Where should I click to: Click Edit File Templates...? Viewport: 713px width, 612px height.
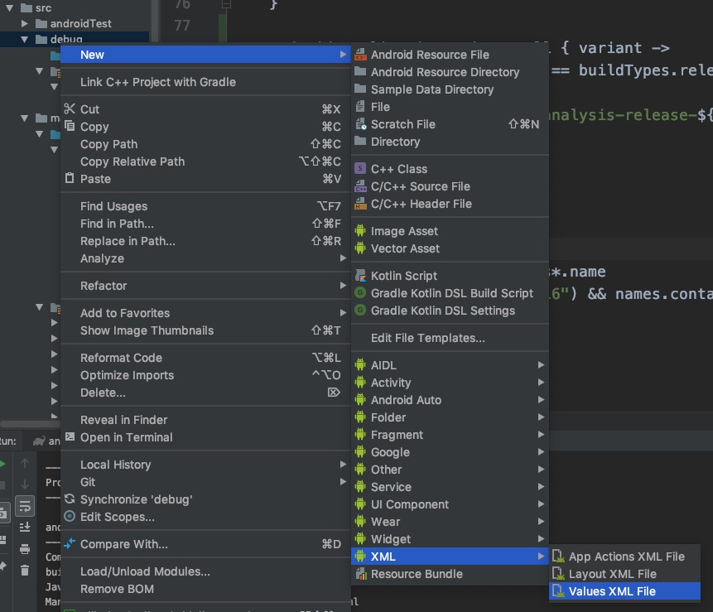(x=427, y=338)
